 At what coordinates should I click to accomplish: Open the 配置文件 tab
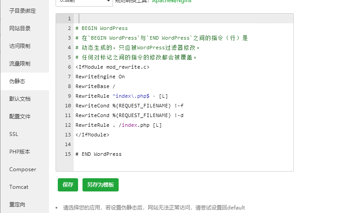click(x=20, y=116)
